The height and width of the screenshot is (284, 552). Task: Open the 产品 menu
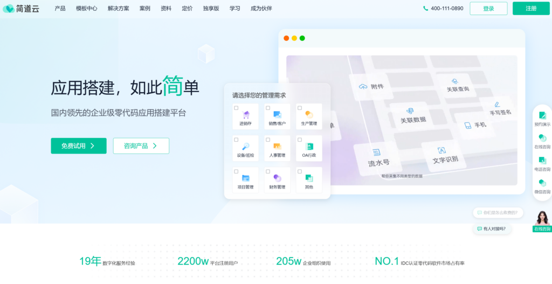pos(60,9)
